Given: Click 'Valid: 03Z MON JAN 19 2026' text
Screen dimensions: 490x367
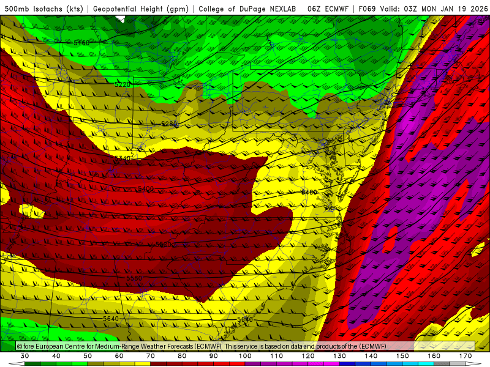Looking at the screenshot, I should (434, 9).
